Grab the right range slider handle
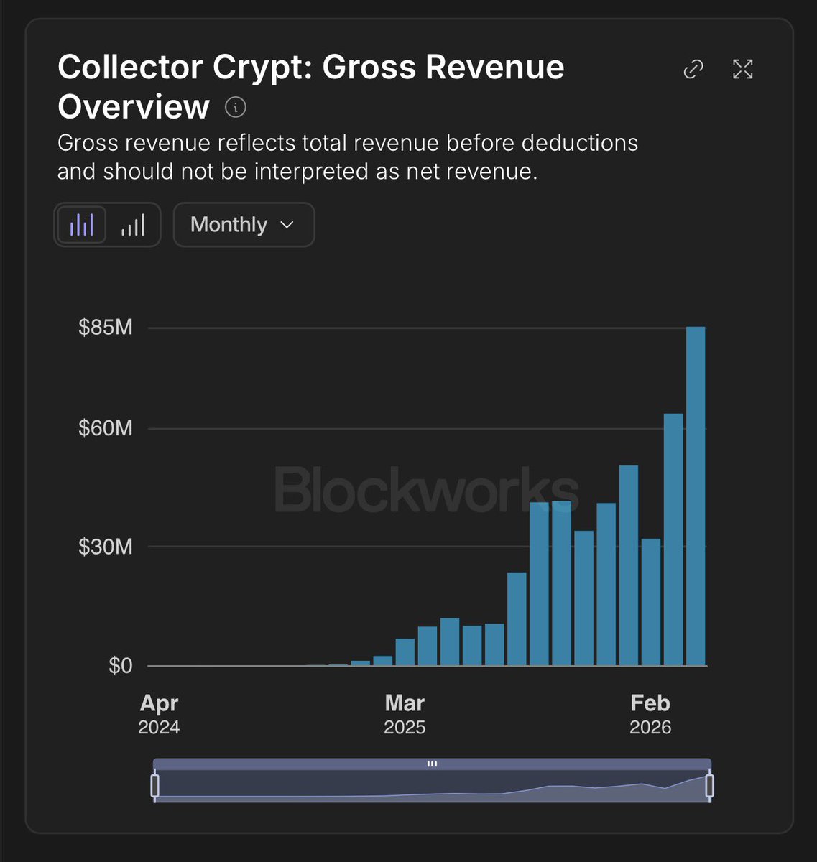Screen dimensions: 817x862 click(x=710, y=785)
